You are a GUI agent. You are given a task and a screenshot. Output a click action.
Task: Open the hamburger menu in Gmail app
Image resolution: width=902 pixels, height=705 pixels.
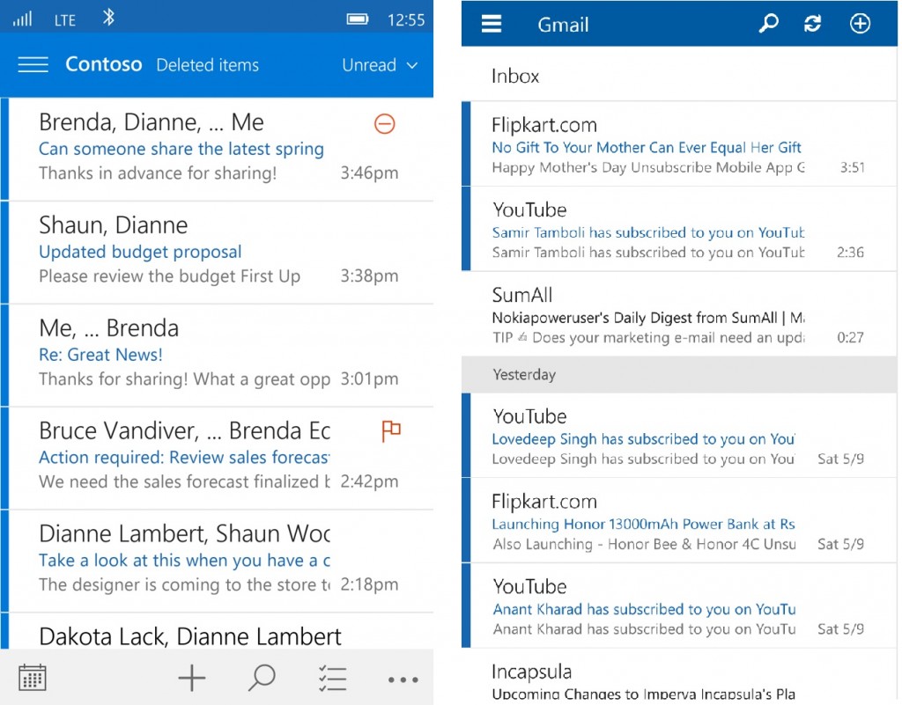tap(492, 24)
